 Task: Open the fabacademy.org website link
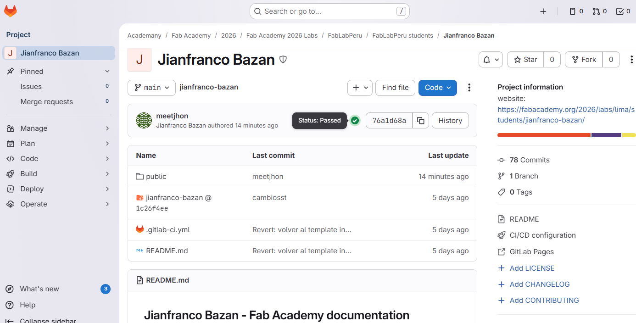coord(566,115)
